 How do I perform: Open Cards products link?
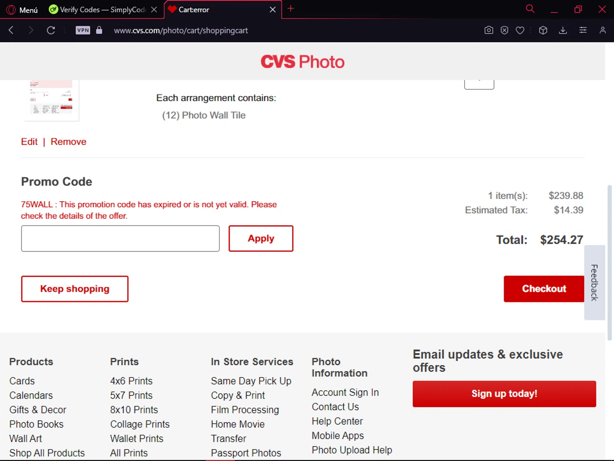click(22, 381)
